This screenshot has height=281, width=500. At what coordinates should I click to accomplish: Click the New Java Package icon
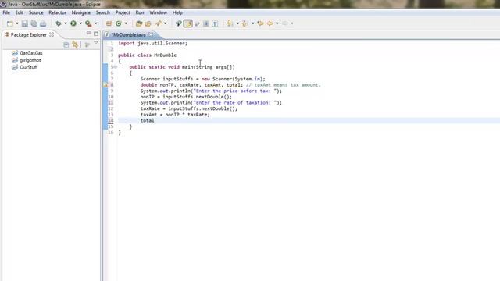(x=109, y=23)
